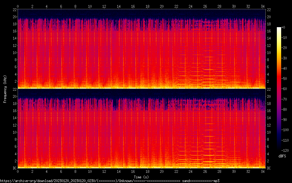Click the "Time (s)" axis label

pos(141,177)
